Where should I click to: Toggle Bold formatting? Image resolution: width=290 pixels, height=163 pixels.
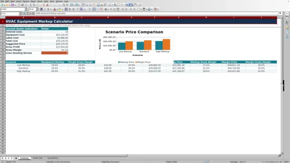click(42, 9)
